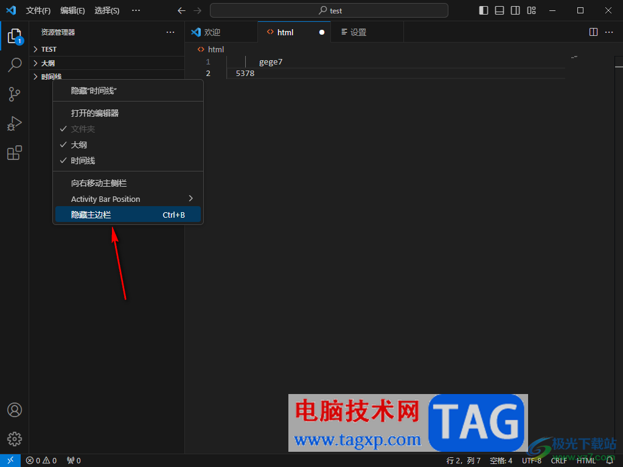Switch to the 设置 tab

point(367,32)
